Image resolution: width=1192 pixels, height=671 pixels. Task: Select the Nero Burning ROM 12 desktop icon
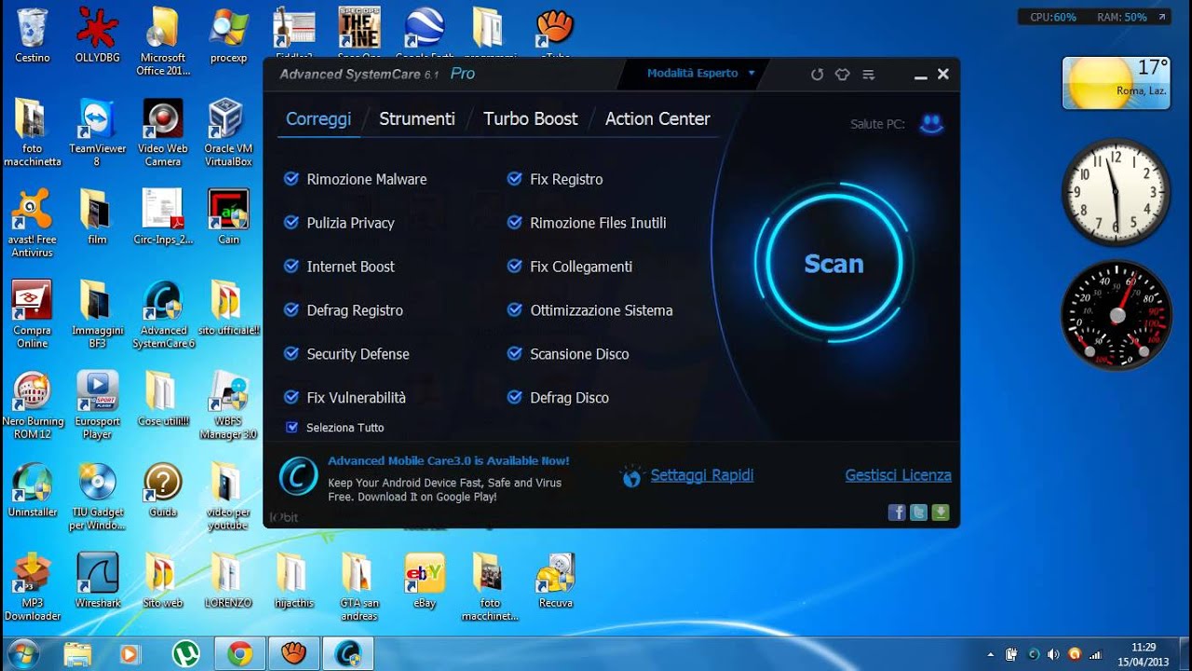tap(33, 405)
